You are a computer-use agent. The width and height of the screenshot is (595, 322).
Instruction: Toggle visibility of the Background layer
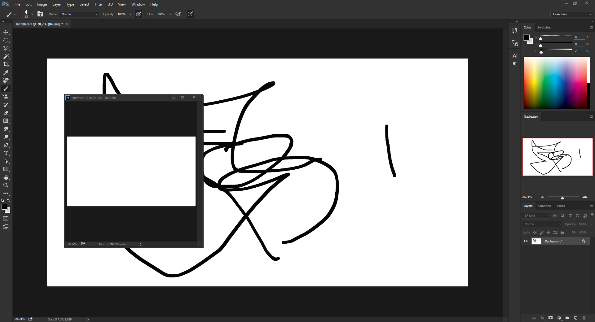click(x=525, y=241)
